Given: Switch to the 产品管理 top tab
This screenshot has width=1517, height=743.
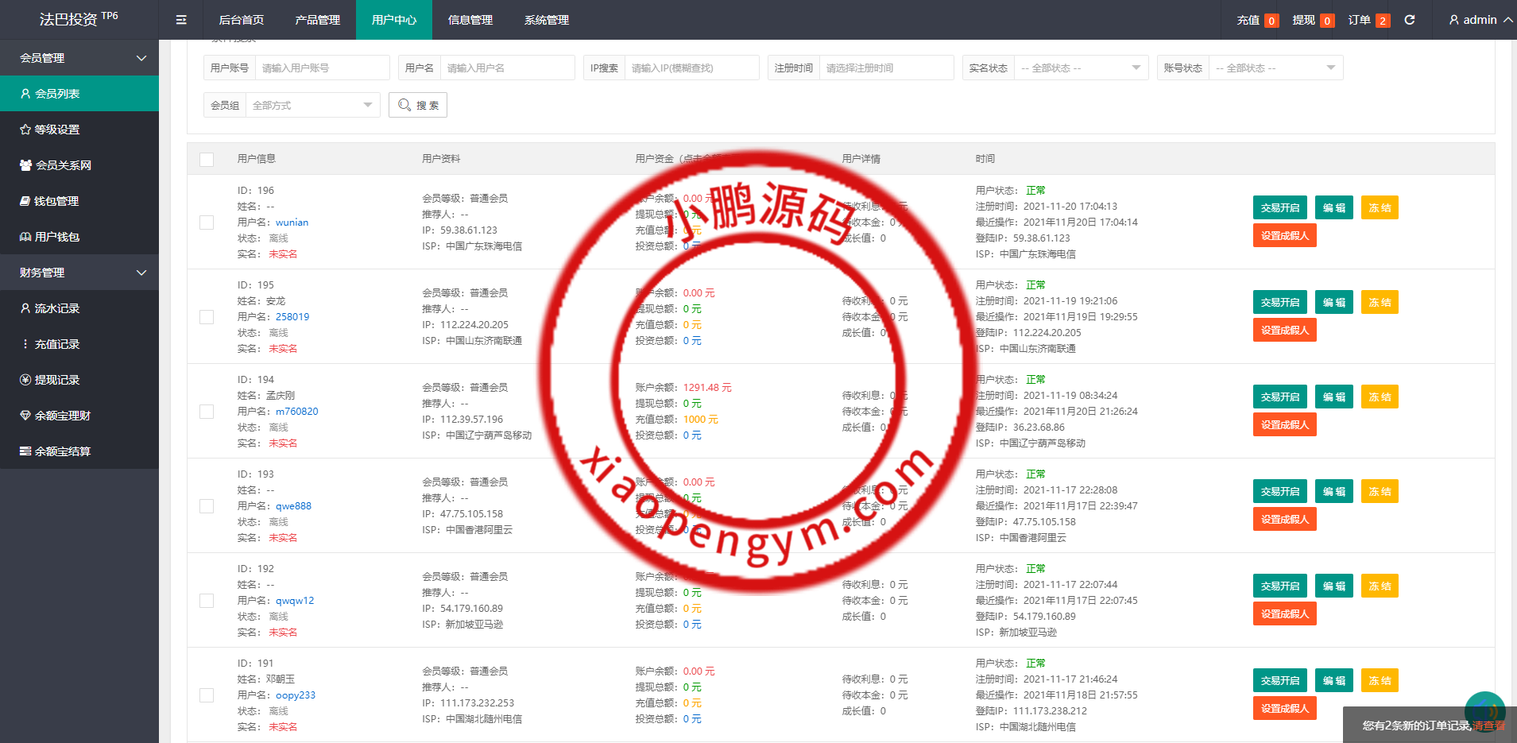Looking at the screenshot, I should [317, 20].
